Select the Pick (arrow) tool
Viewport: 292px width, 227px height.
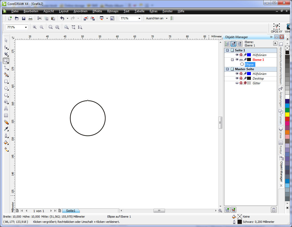point(6,40)
